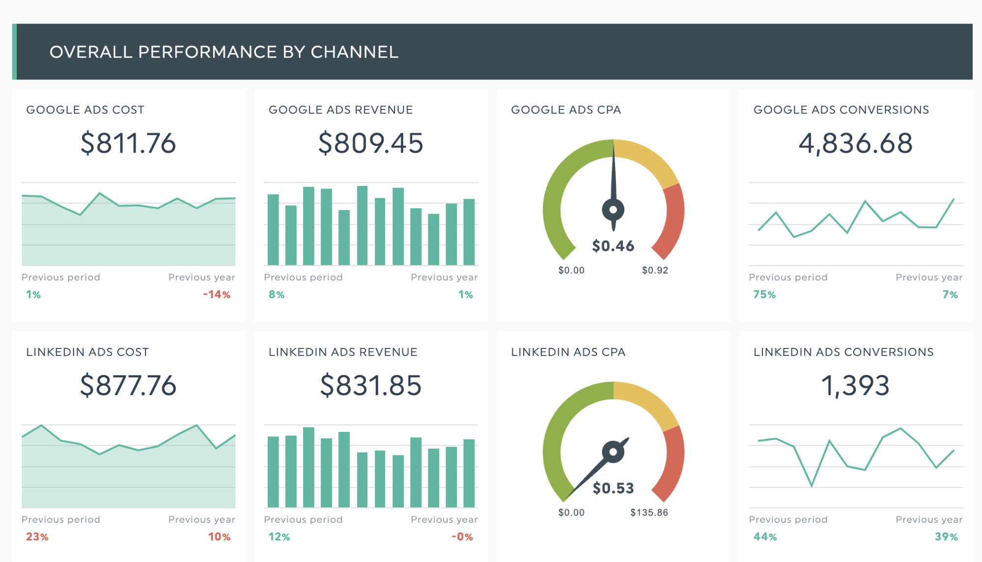Click the LinkedIn Ads CPA gauge needle hub
The image size is (982, 562).
click(613, 452)
